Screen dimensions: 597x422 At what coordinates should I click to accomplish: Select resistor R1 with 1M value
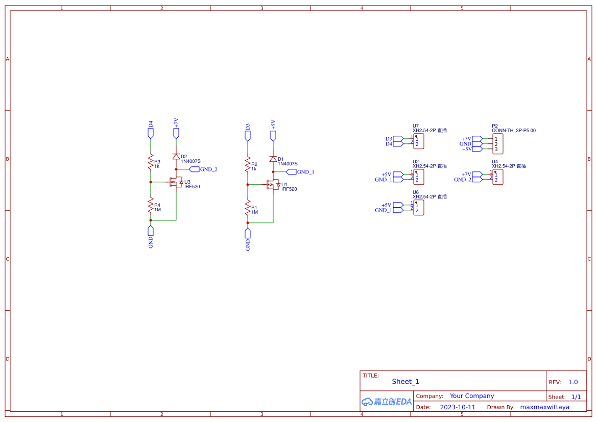coord(248,206)
